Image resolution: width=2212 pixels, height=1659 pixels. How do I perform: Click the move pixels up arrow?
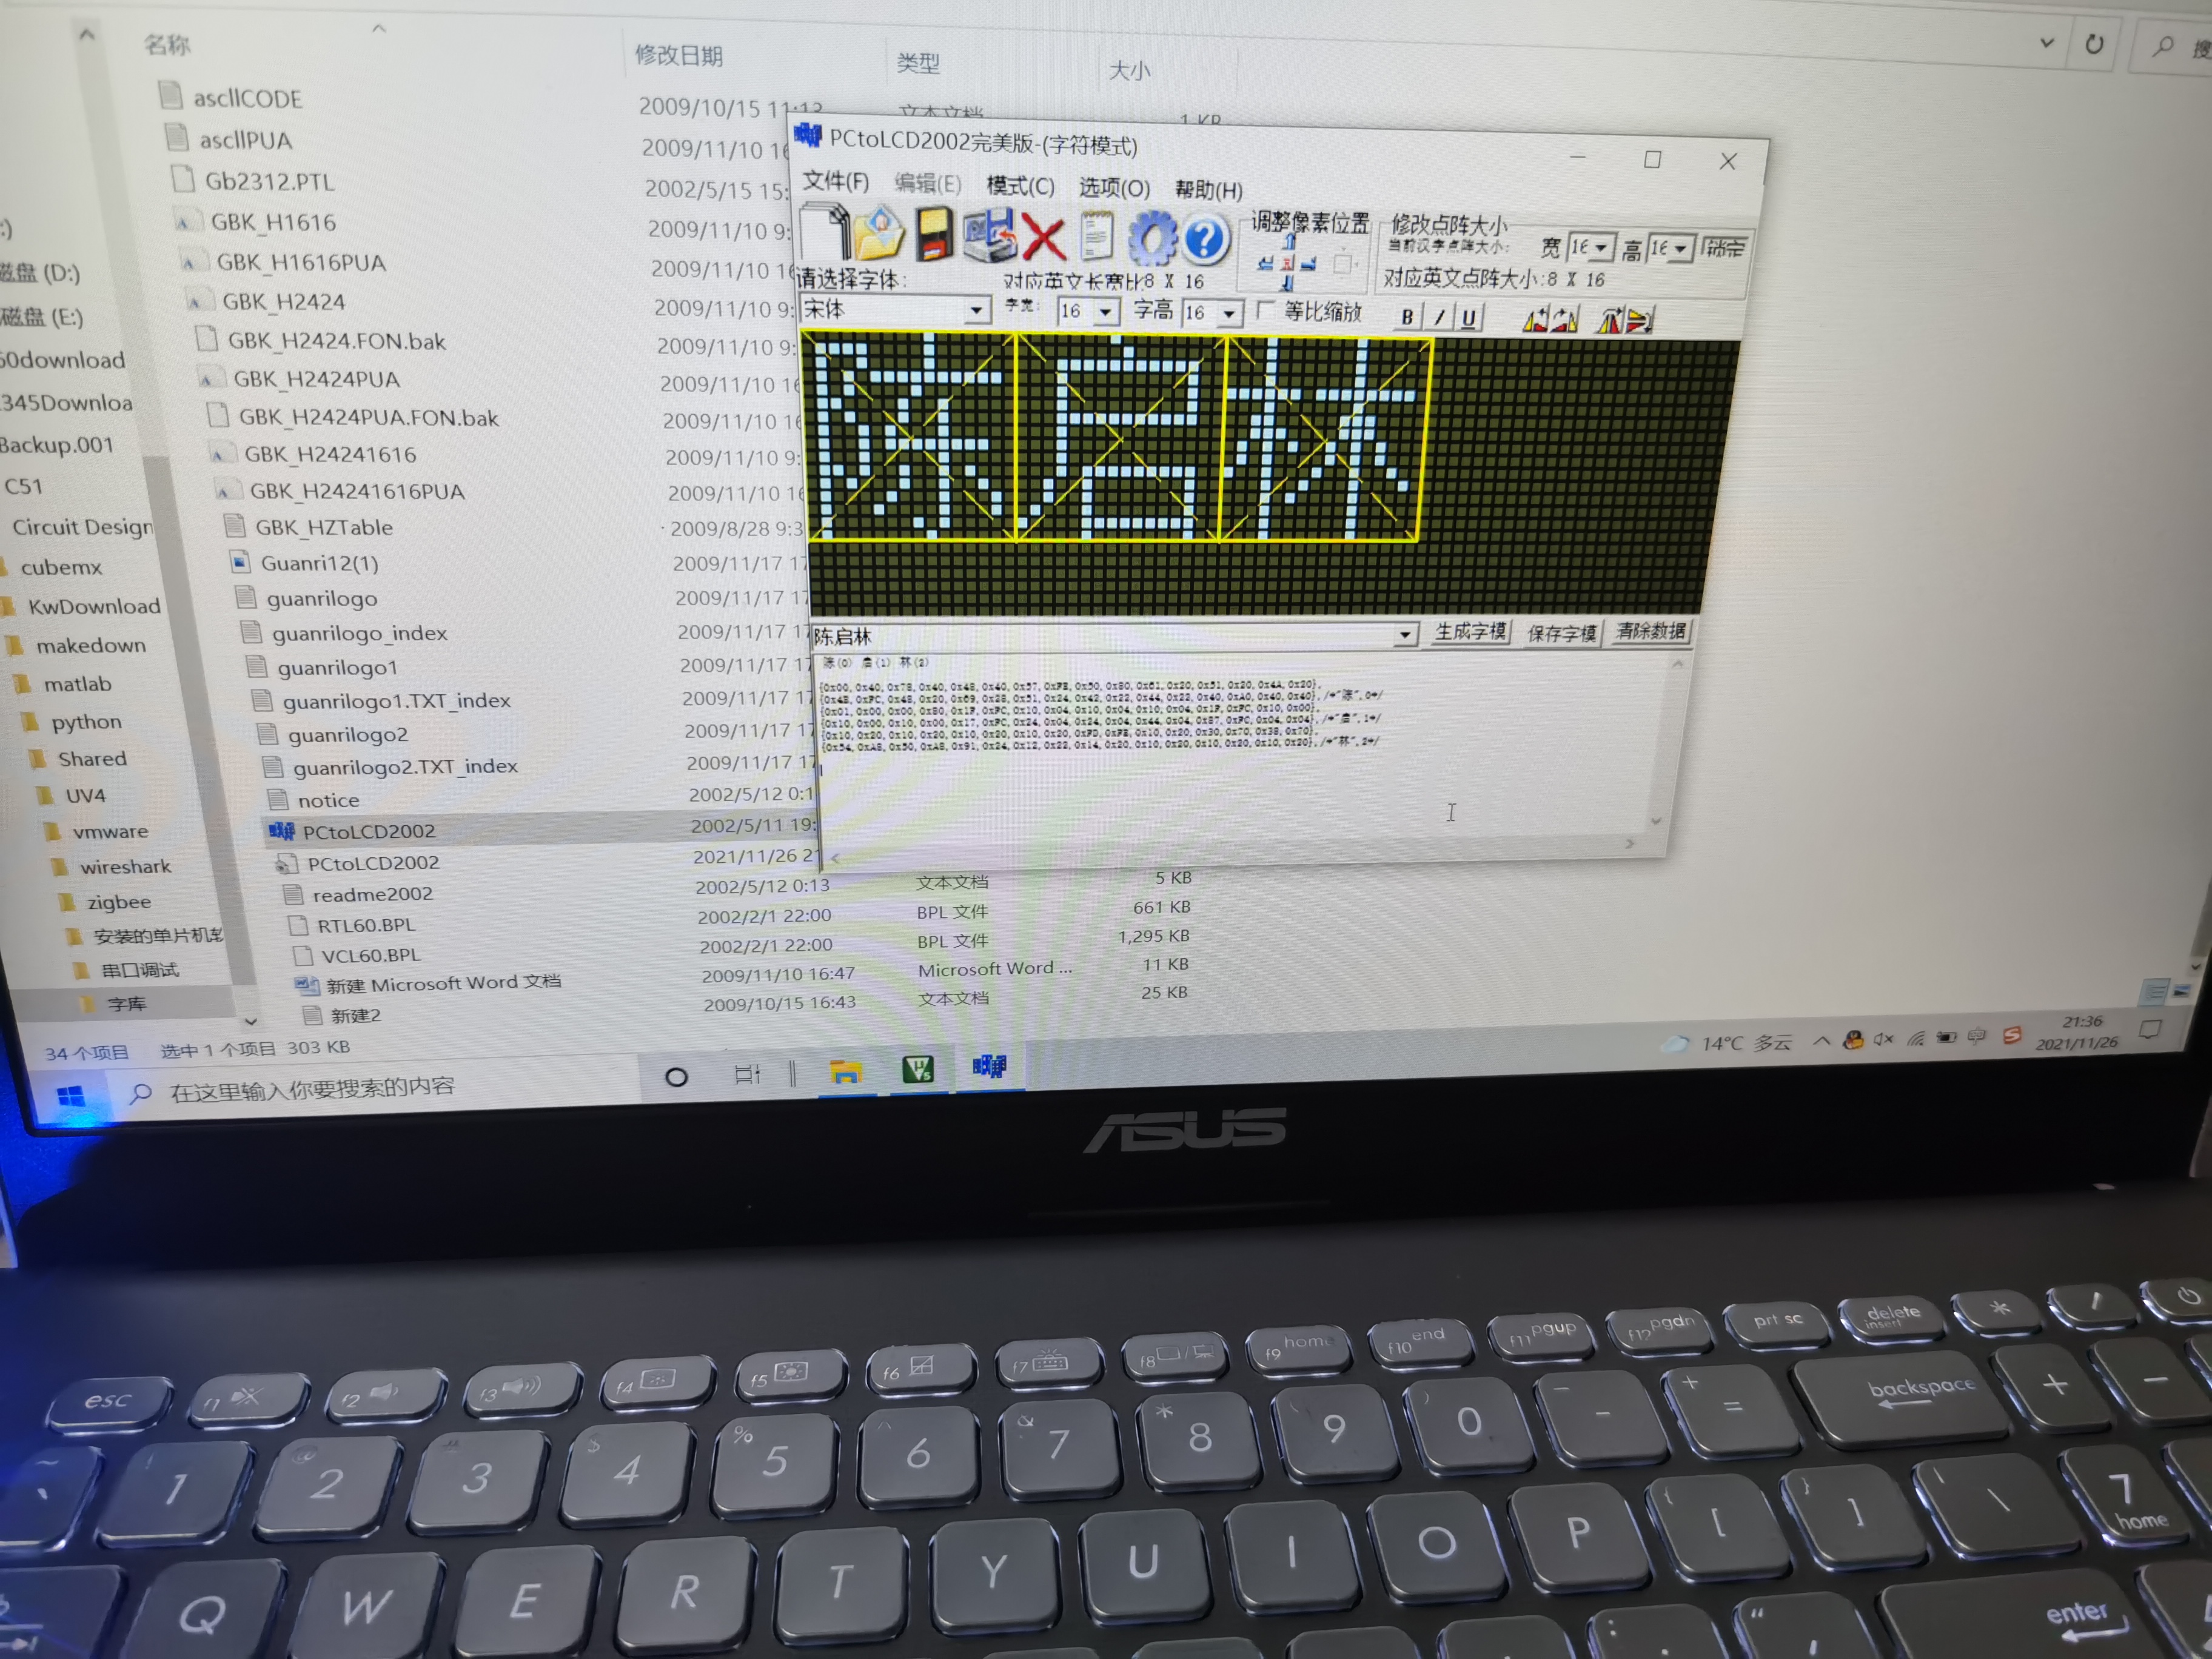click(x=1290, y=241)
